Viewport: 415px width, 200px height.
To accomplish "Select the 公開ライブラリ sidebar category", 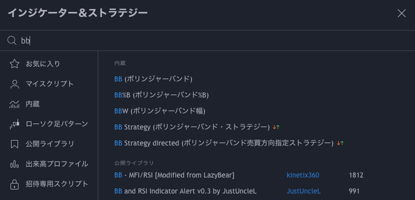I will click(50, 144).
